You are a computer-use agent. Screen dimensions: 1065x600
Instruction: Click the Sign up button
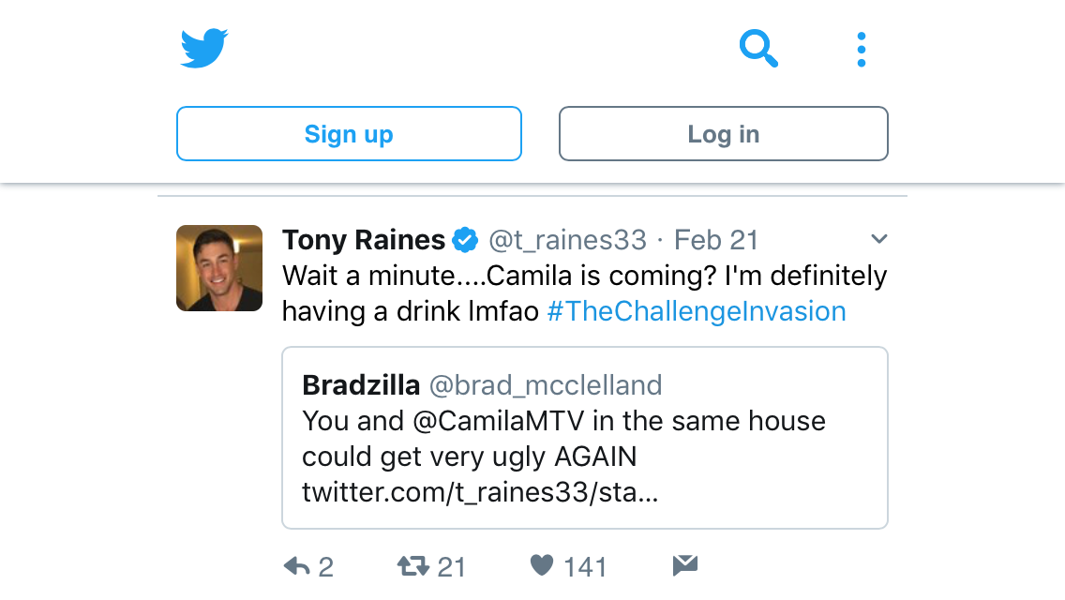[349, 134]
